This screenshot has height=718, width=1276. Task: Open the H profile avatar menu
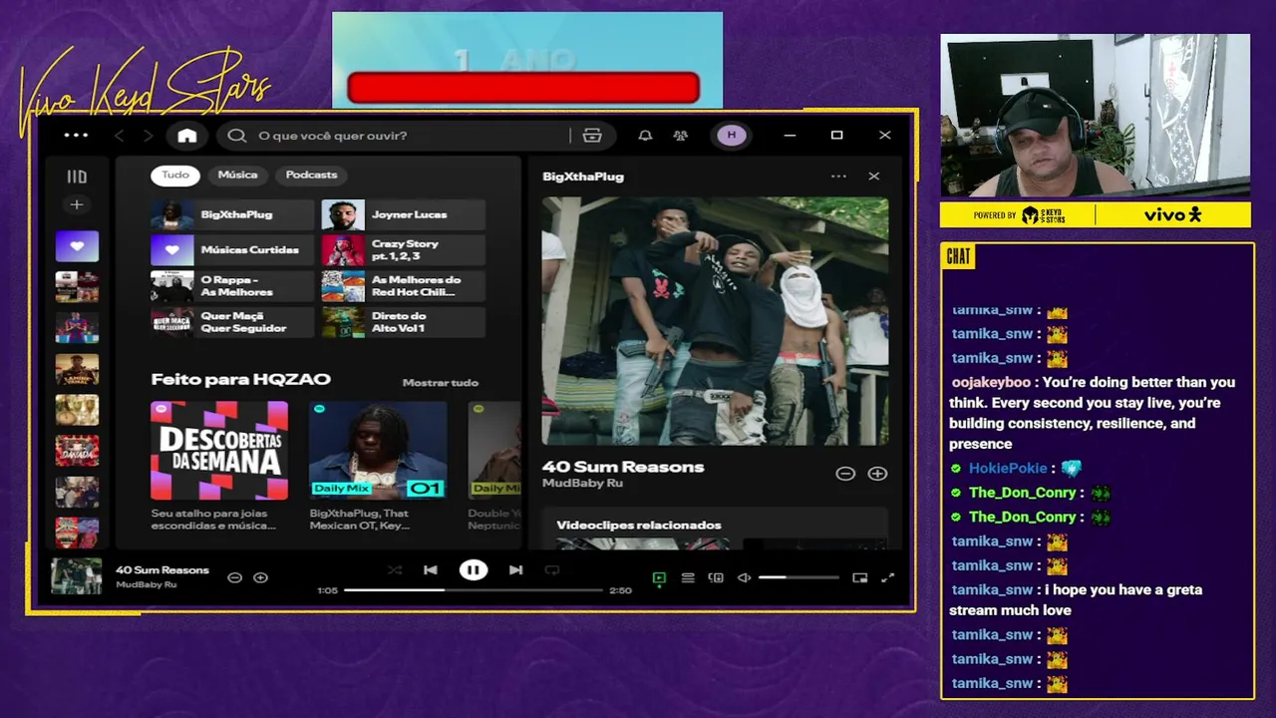731,136
